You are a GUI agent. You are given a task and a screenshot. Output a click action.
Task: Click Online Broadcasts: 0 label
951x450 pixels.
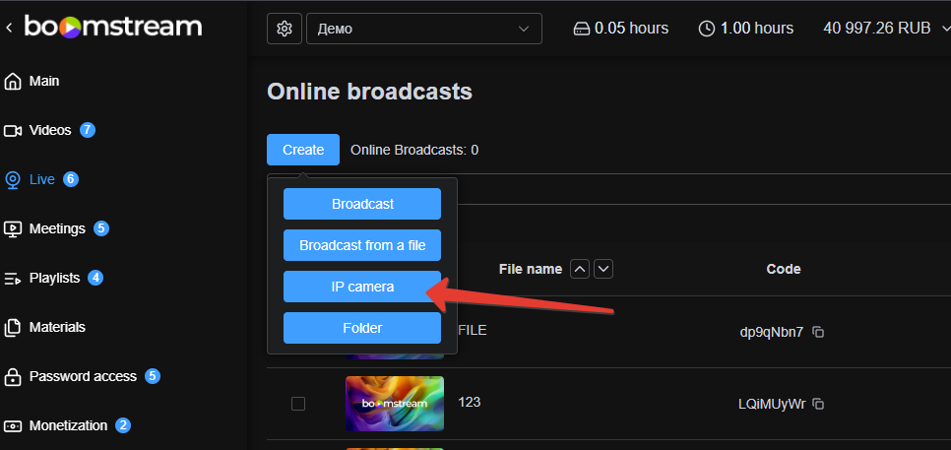[x=414, y=150]
